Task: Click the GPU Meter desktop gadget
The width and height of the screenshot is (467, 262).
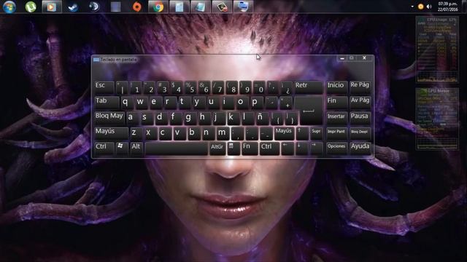Action: point(436,119)
